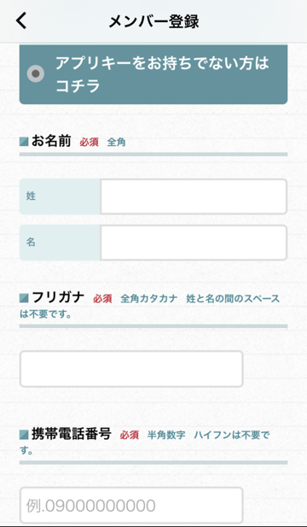This screenshot has height=527, width=307.
Task: Select the アプリキーをお持ちでない方 radio button
Action: pos(36,73)
